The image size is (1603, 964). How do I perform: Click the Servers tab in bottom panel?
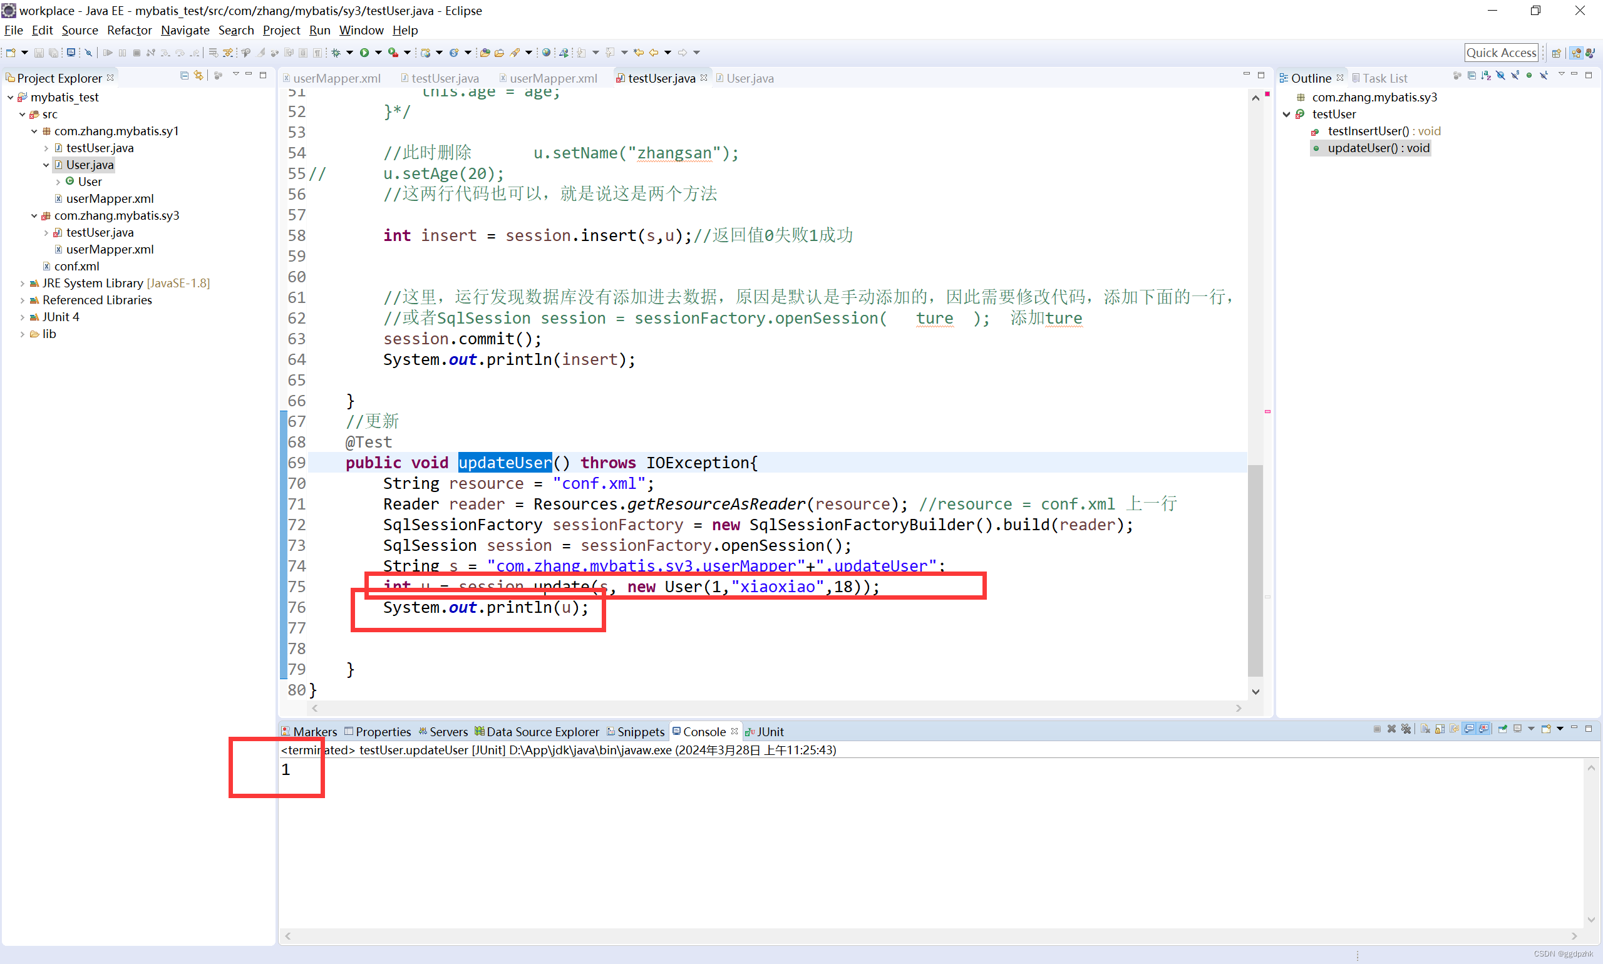coord(445,732)
